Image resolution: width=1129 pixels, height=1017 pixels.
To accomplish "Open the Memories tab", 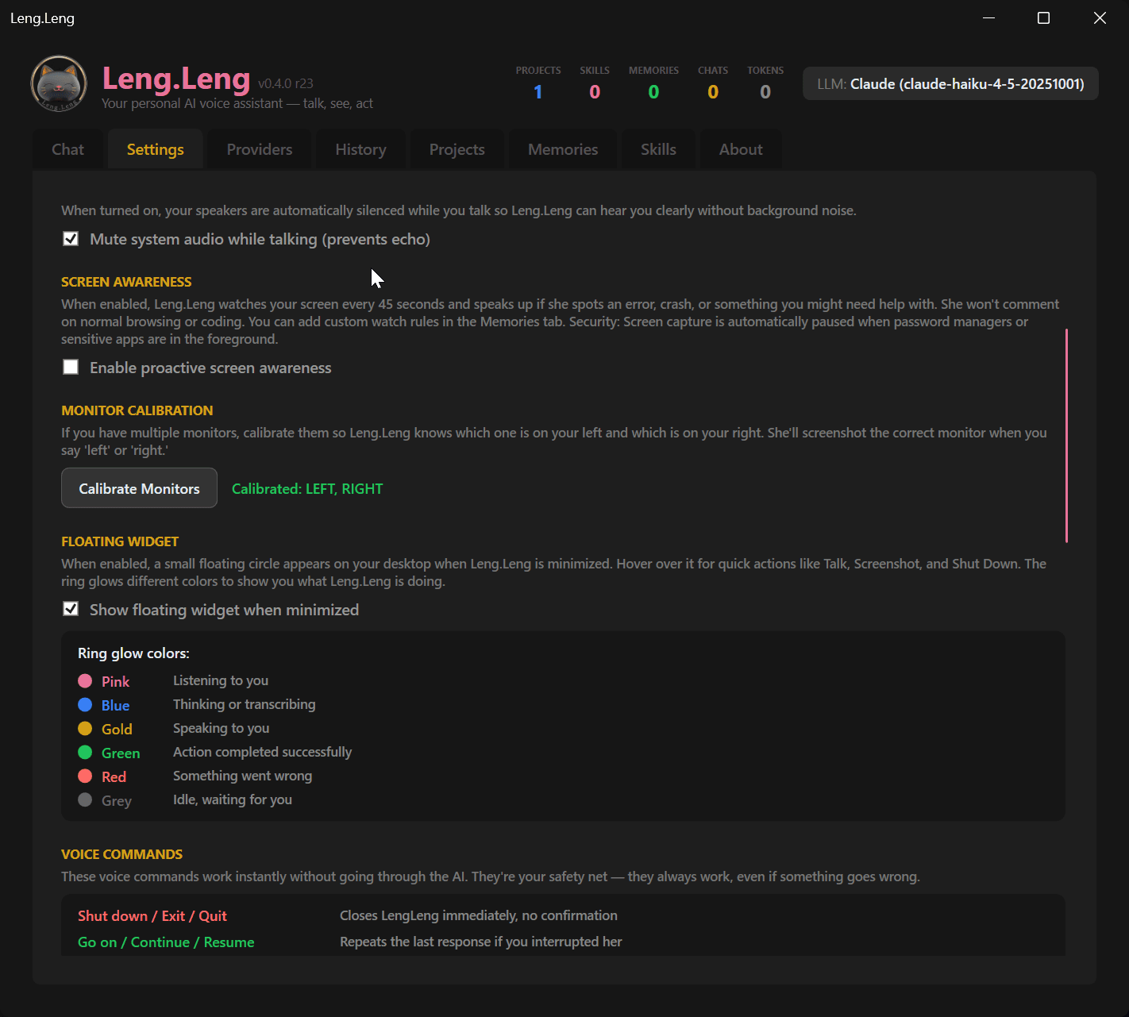I will (x=563, y=149).
